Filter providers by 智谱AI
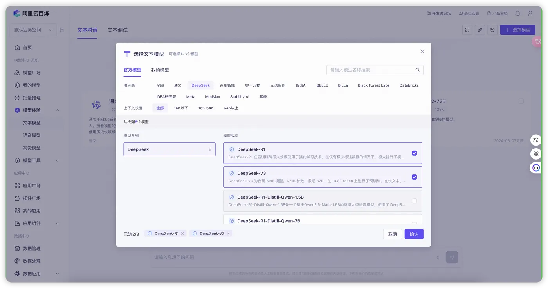The width and height of the screenshot is (548, 288). 301,85
